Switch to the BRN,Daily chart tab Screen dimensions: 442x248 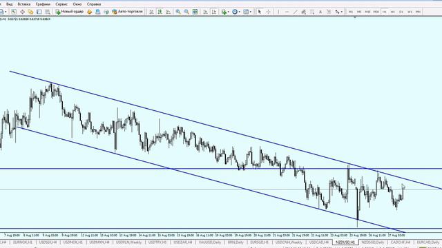coord(236,242)
